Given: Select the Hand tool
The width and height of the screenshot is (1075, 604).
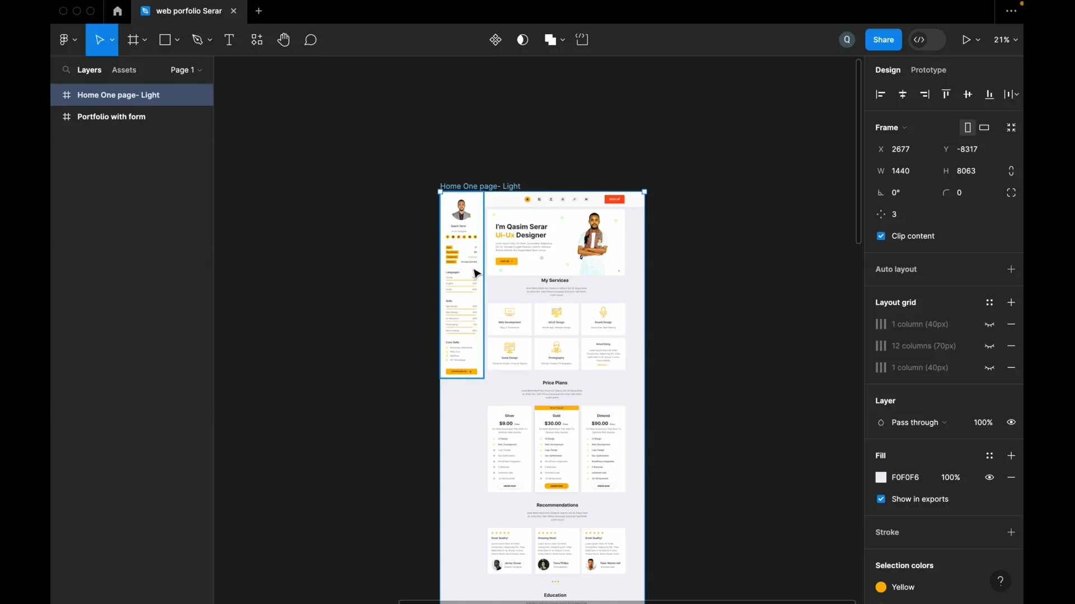Looking at the screenshot, I should [283, 40].
